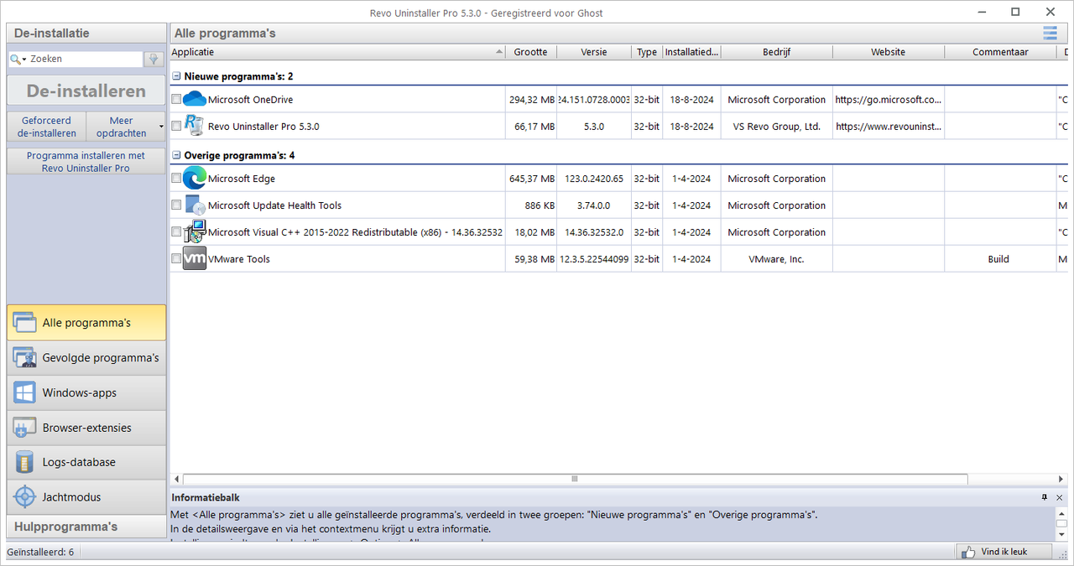
Task: Click the Revo website https://www.revouninst... cell
Action: click(889, 127)
